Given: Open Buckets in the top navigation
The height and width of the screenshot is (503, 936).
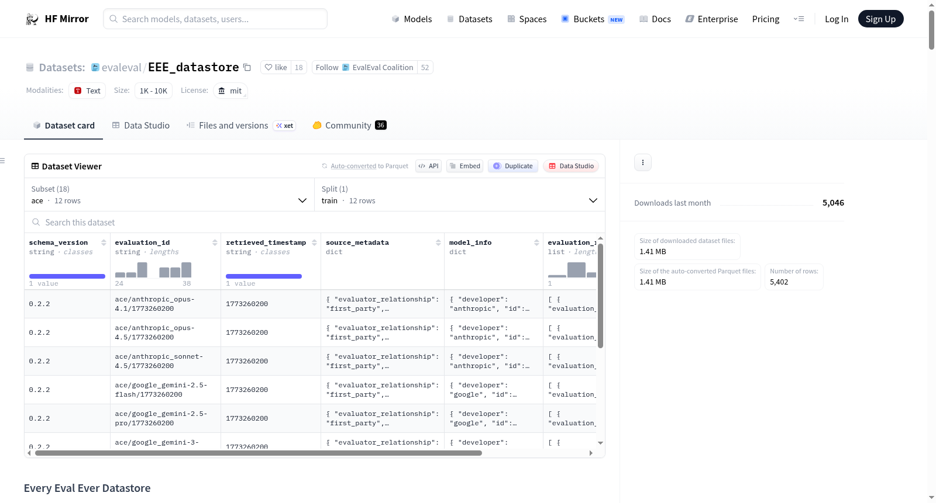Looking at the screenshot, I should point(593,19).
